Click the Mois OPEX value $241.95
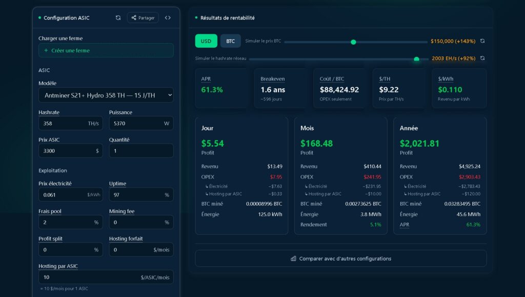The height and width of the screenshot is (297, 525). click(372, 177)
